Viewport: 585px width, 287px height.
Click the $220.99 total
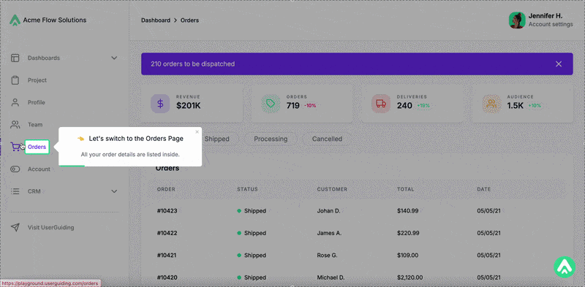pos(408,234)
